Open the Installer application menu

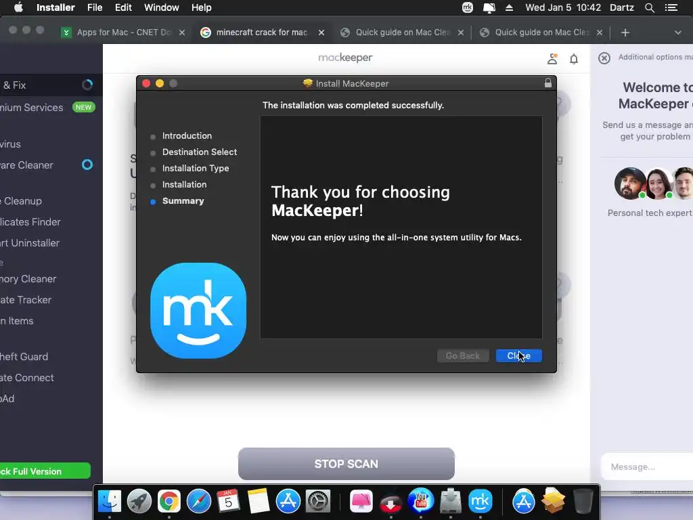[x=55, y=7]
